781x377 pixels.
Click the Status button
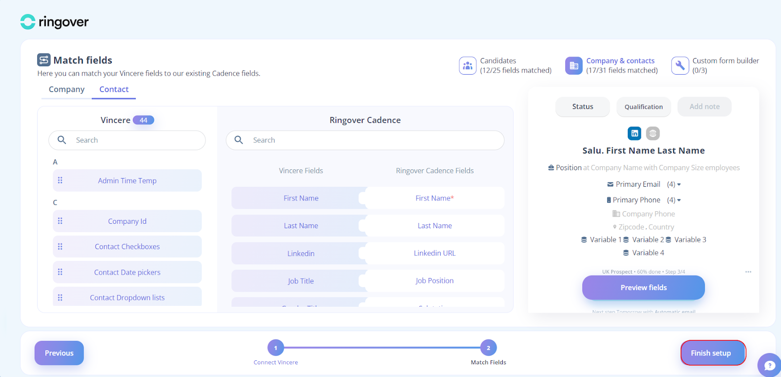[582, 106]
